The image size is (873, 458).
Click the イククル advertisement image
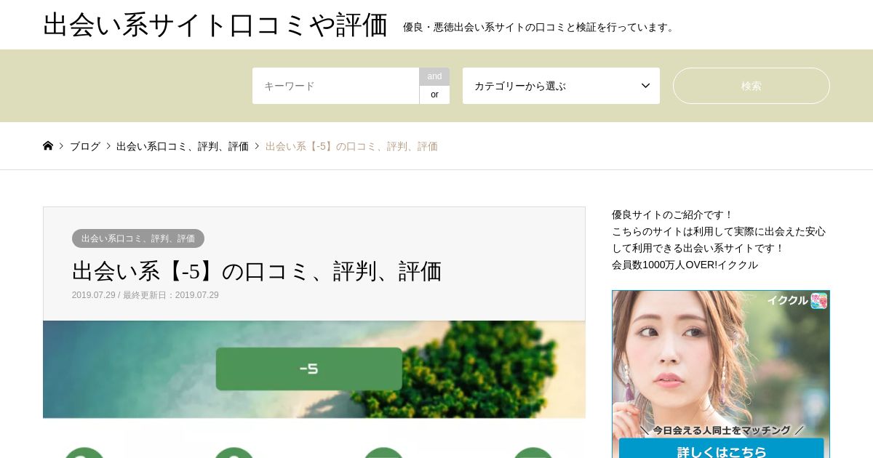[721, 374]
